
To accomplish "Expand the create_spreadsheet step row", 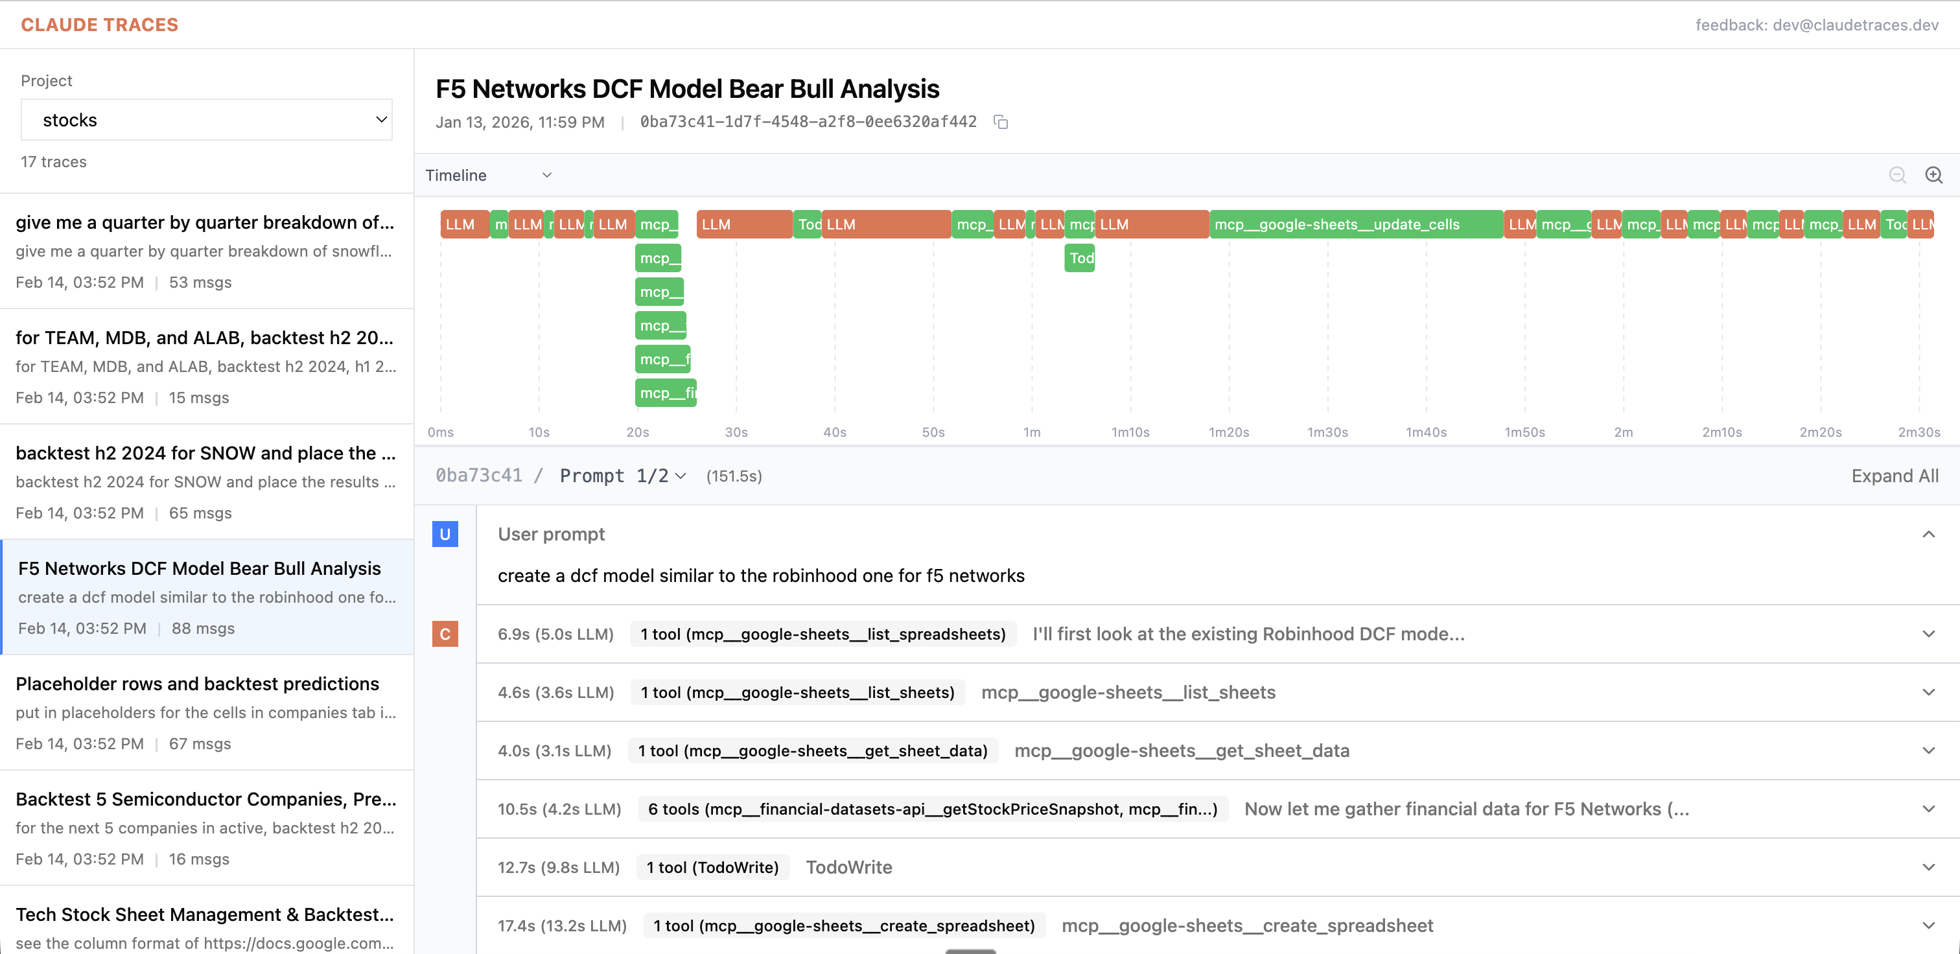I will [1928, 926].
